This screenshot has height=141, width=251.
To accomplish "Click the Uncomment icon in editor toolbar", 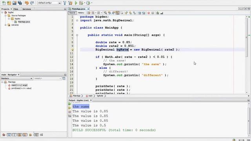I will (162, 13).
